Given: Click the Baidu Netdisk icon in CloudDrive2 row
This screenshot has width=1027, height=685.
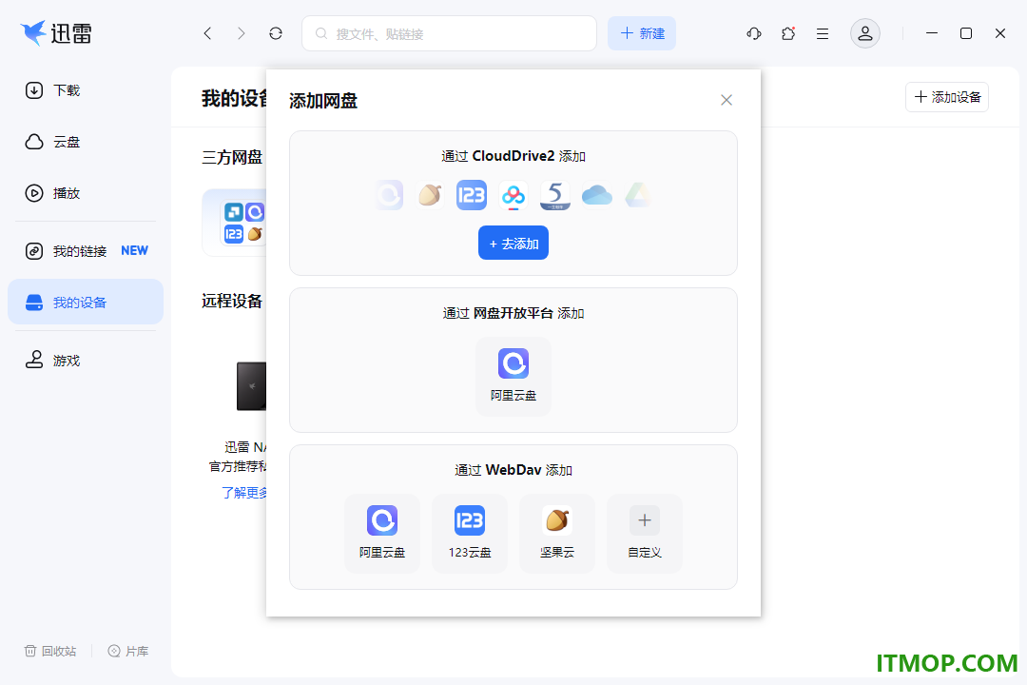Looking at the screenshot, I should click(513, 195).
